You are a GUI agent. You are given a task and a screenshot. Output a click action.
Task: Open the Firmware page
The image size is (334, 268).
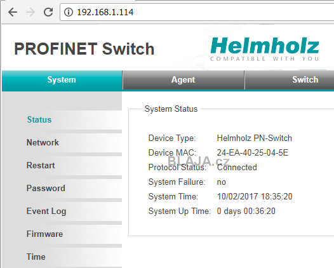coord(44,234)
